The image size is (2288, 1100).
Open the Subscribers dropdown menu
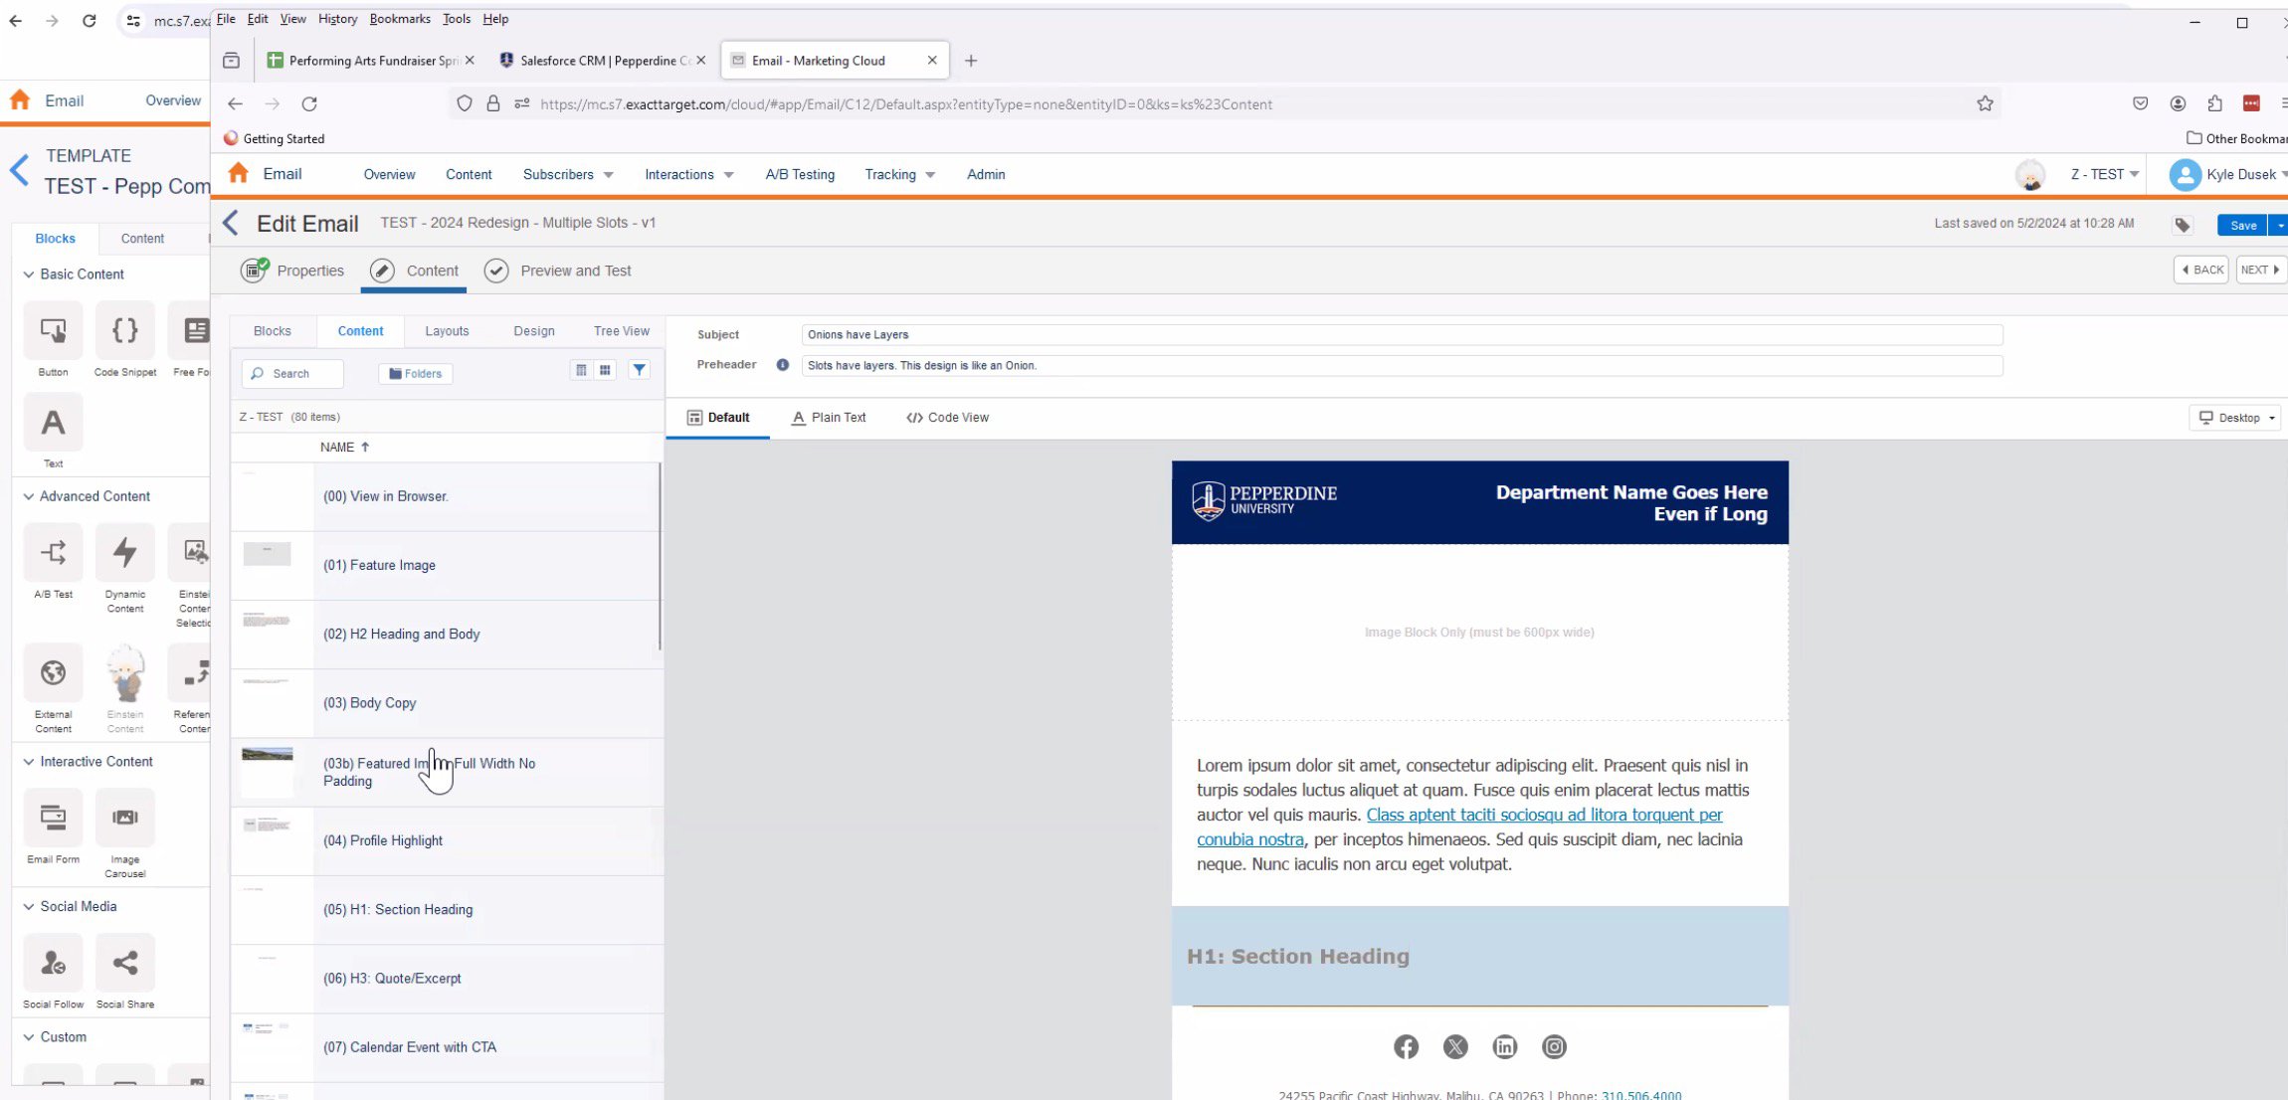(x=568, y=174)
